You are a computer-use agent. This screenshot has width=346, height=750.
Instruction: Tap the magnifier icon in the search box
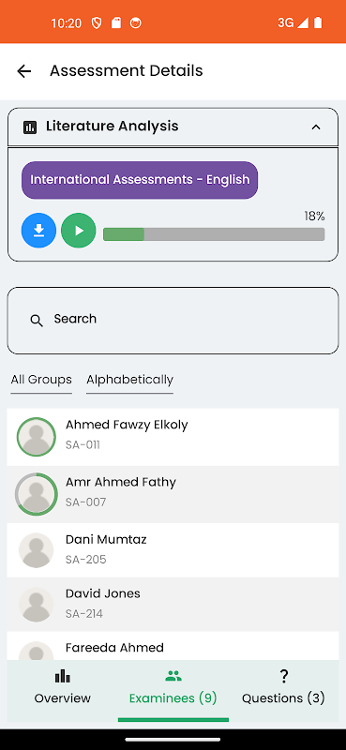point(37,321)
